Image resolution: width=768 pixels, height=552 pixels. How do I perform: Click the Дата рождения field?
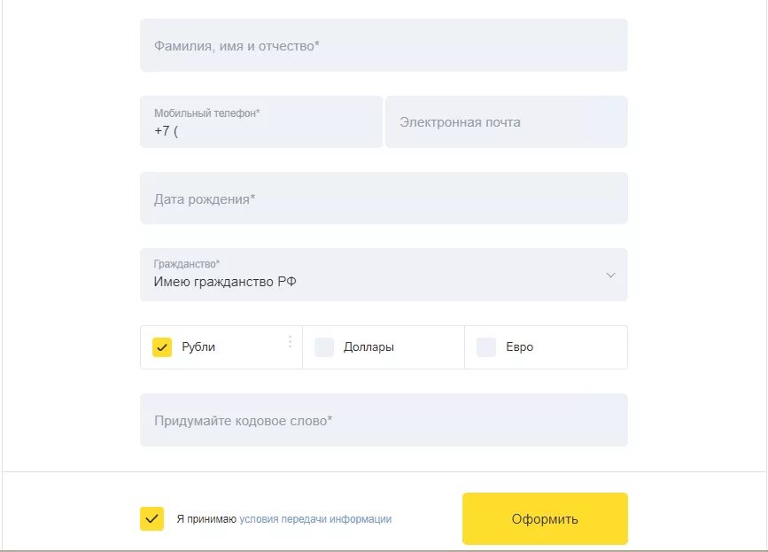coord(384,198)
